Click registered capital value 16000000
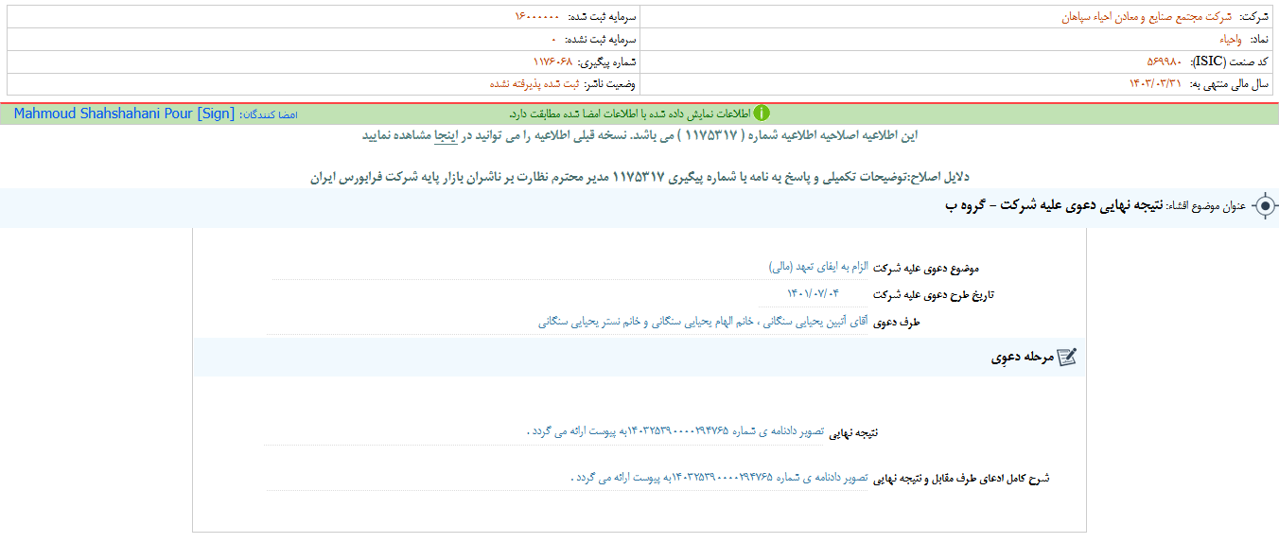 [x=537, y=17]
